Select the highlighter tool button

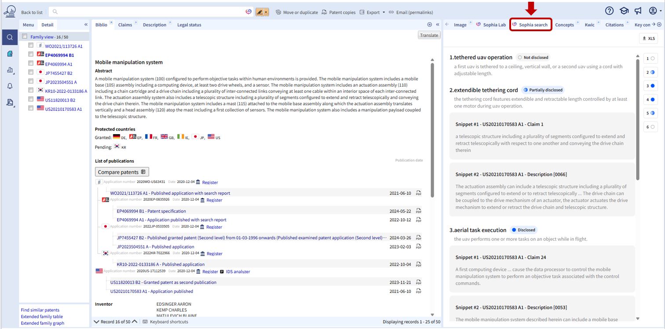pos(260,12)
